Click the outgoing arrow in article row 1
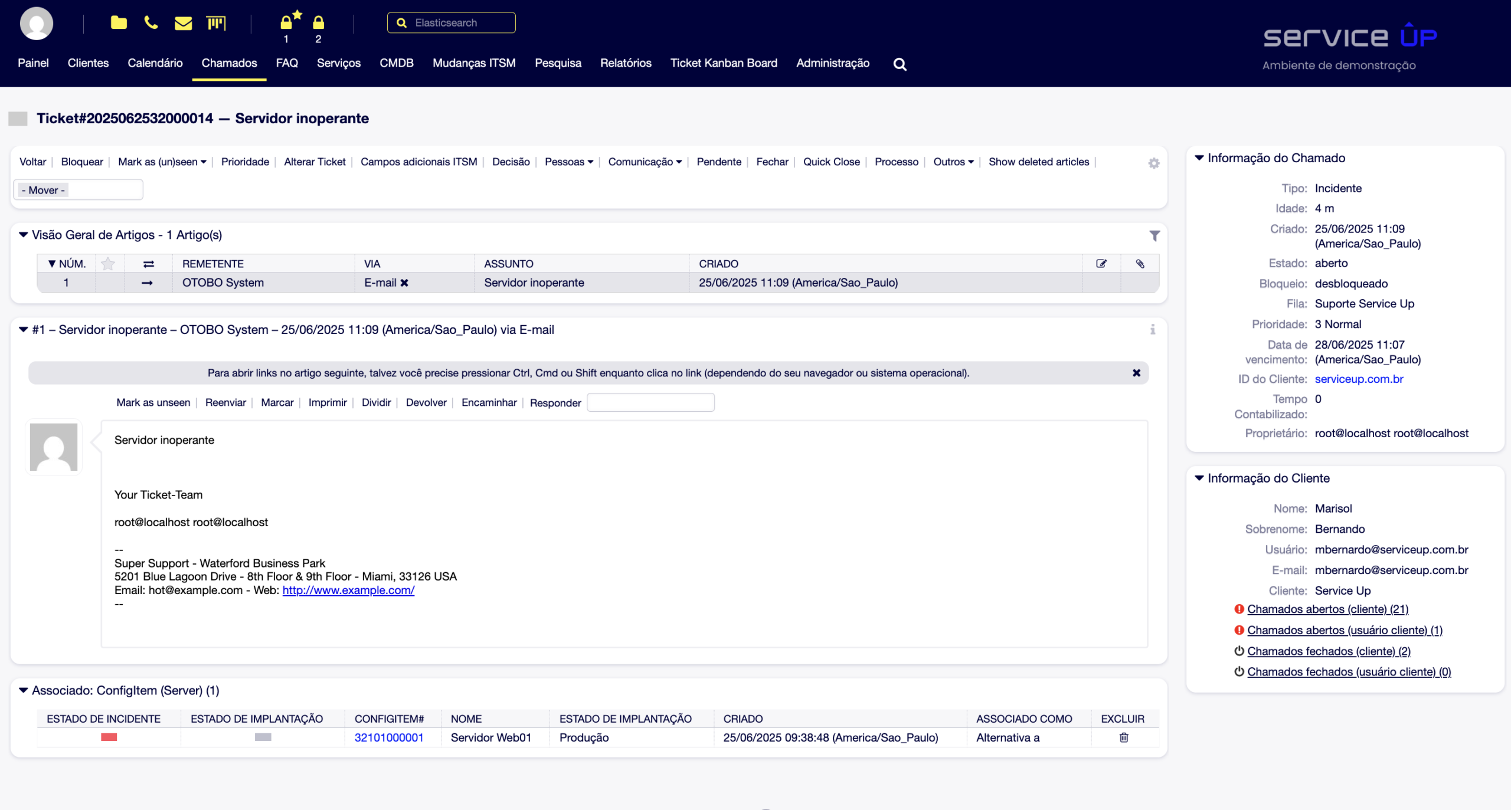The height and width of the screenshot is (810, 1511). pyautogui.click(x=147, y=283)
